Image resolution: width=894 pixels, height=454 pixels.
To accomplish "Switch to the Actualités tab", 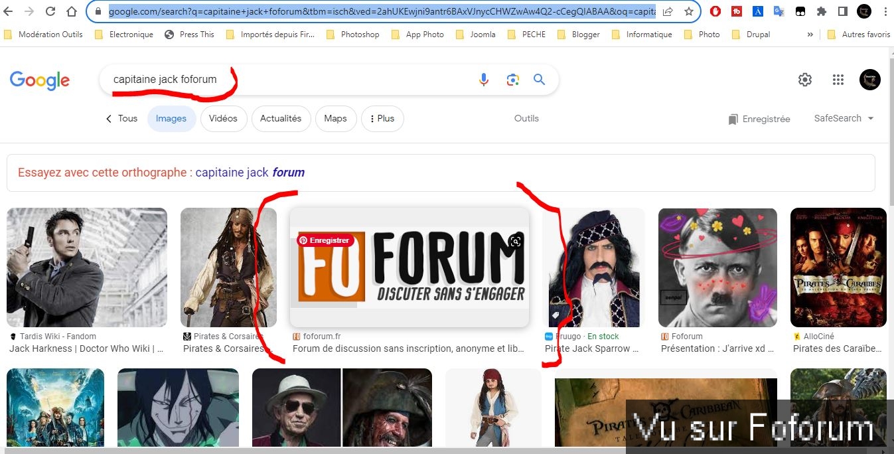I will click(x=280, y=119).
